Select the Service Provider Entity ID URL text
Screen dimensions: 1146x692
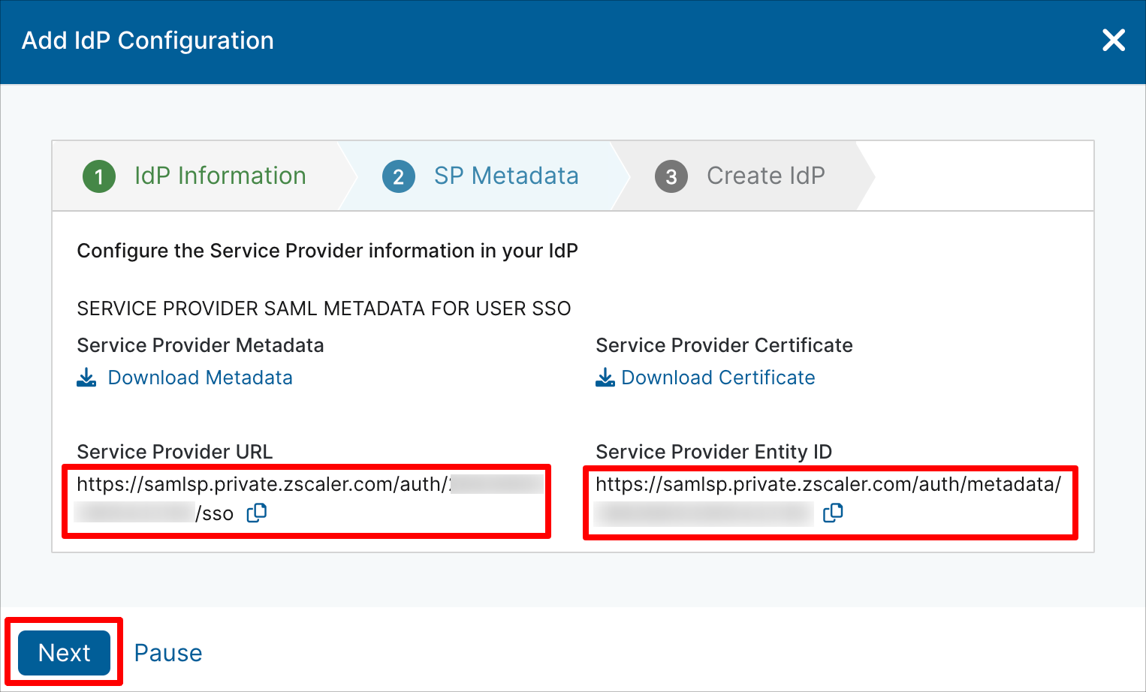pyautogui.click(x=828, y=499)
